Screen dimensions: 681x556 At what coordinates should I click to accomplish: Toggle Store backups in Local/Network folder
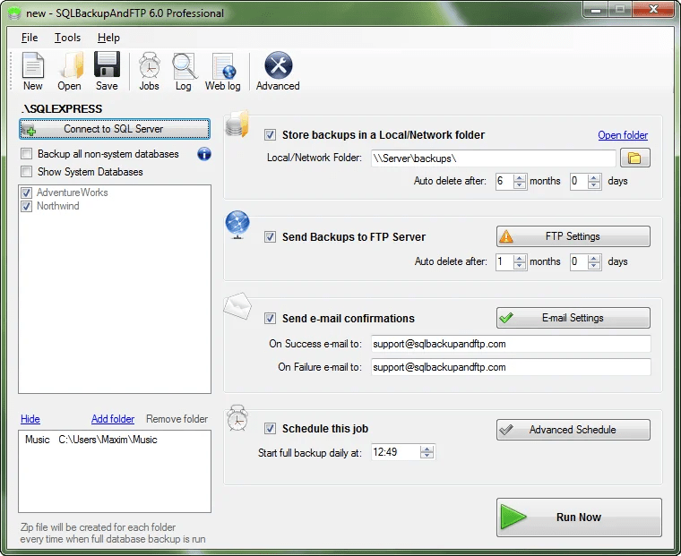click(270, 135)
